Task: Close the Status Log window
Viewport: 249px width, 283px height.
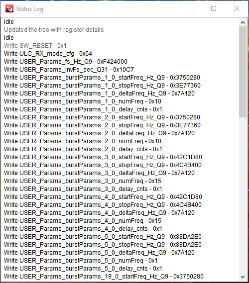Action: 237,8
